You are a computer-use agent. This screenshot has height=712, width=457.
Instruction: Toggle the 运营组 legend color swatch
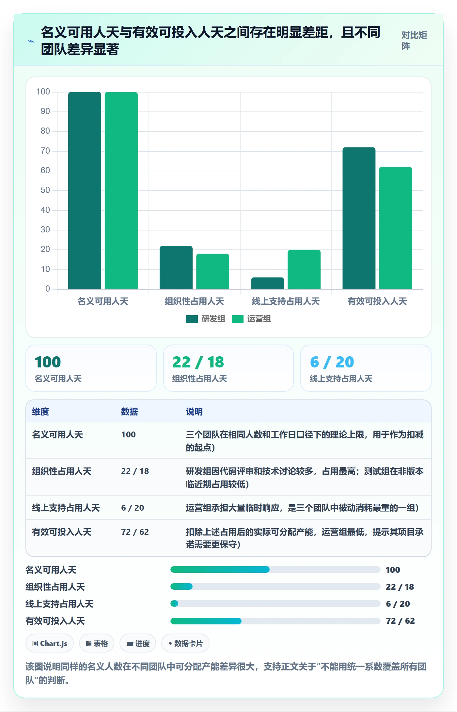point(237,319)
